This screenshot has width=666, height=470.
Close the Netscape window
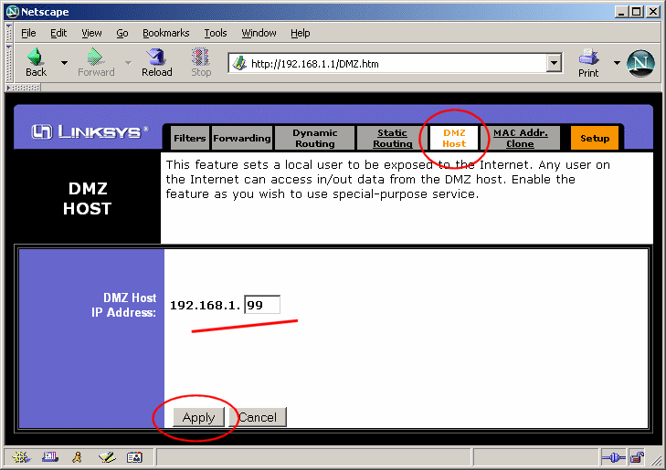tap(653, 12)
